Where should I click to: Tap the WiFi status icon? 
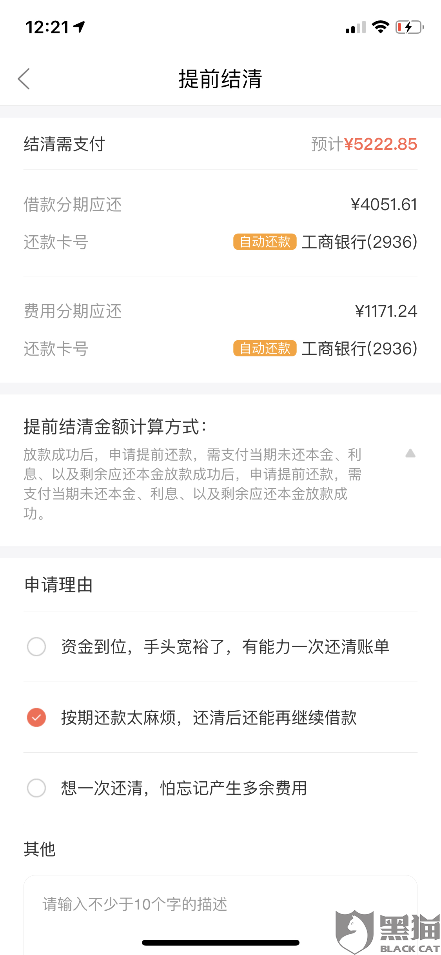380,27
